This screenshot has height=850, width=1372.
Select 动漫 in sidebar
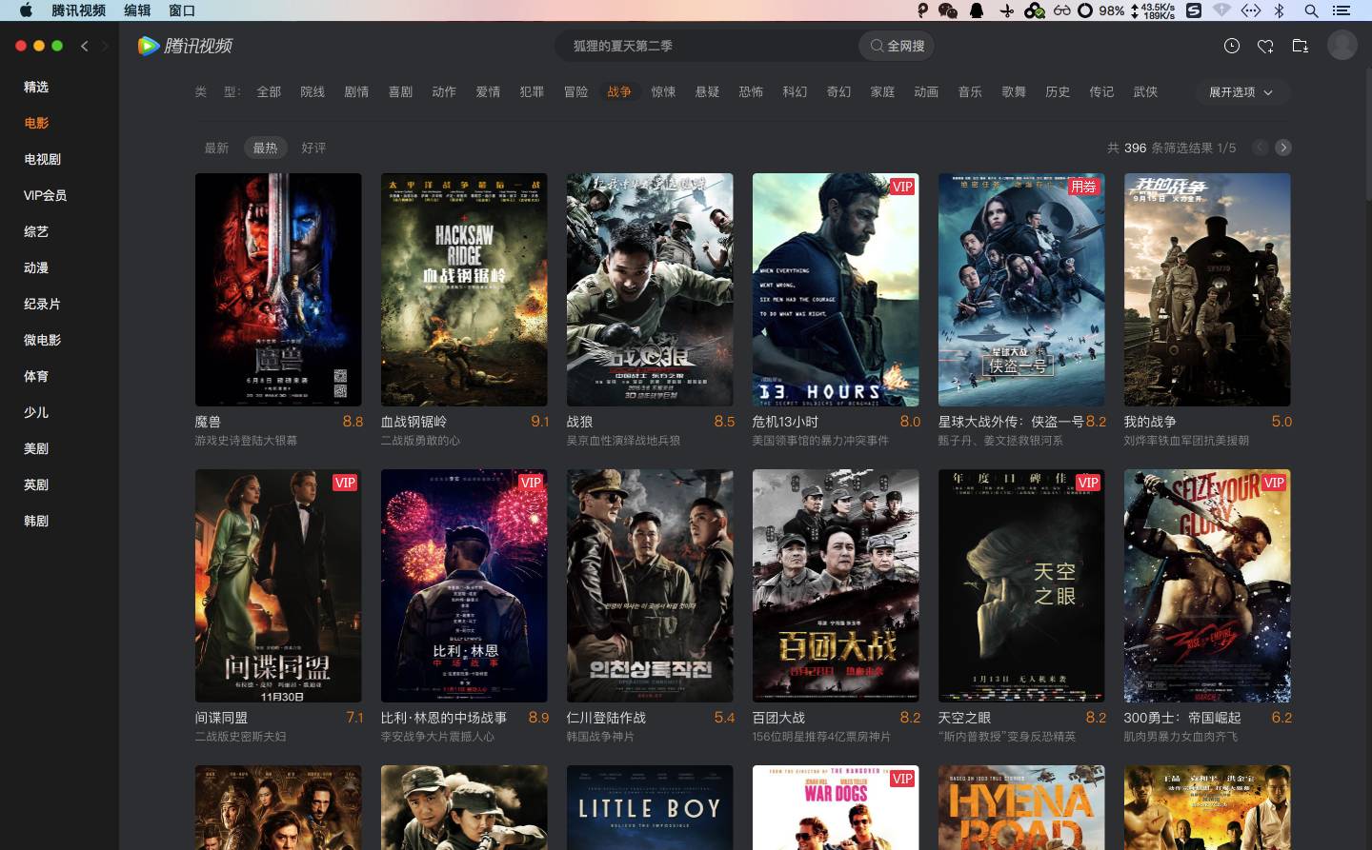click(x=36, y=267)
